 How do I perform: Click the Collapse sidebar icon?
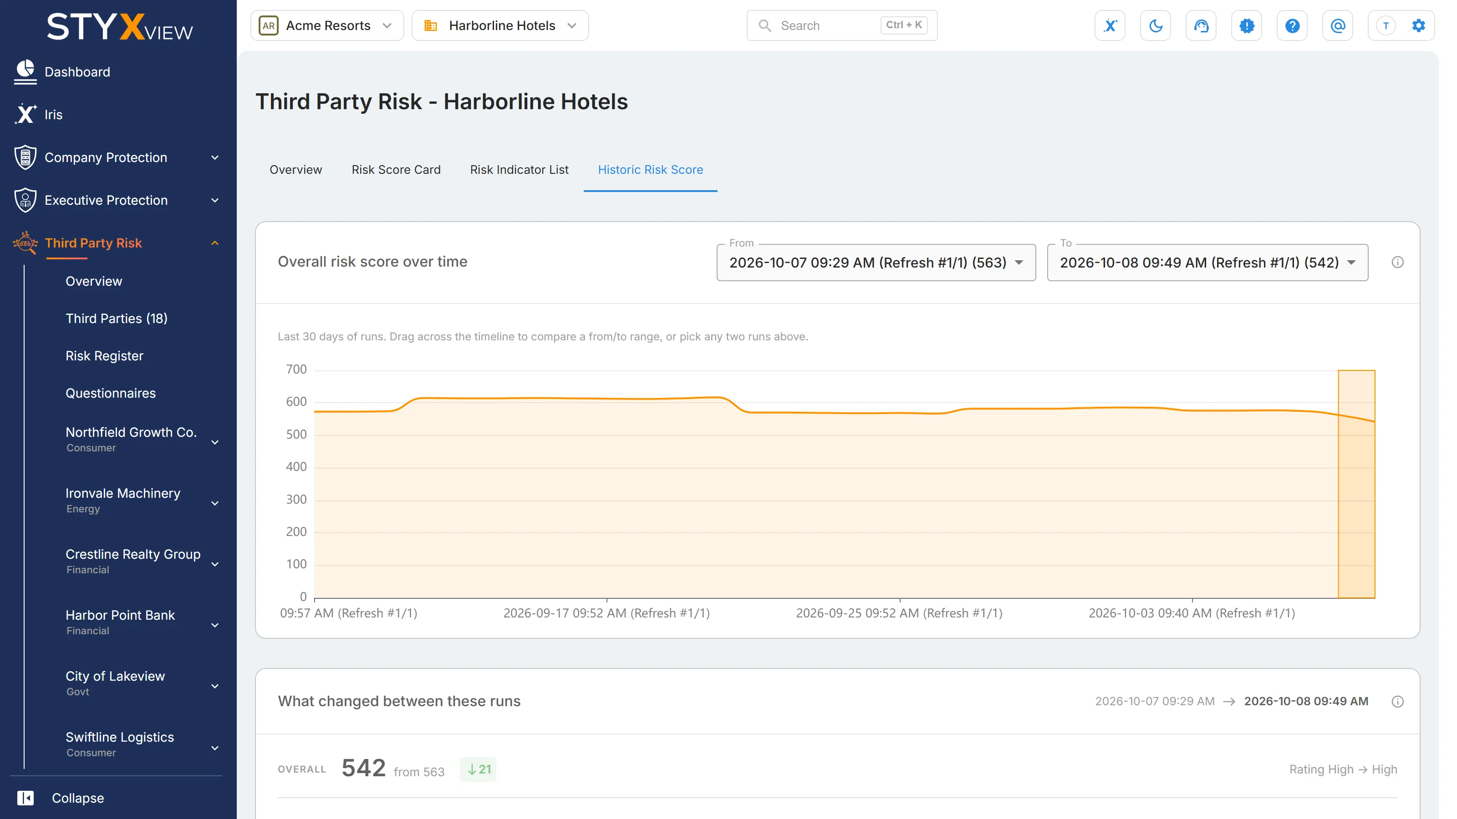point(25,798)
